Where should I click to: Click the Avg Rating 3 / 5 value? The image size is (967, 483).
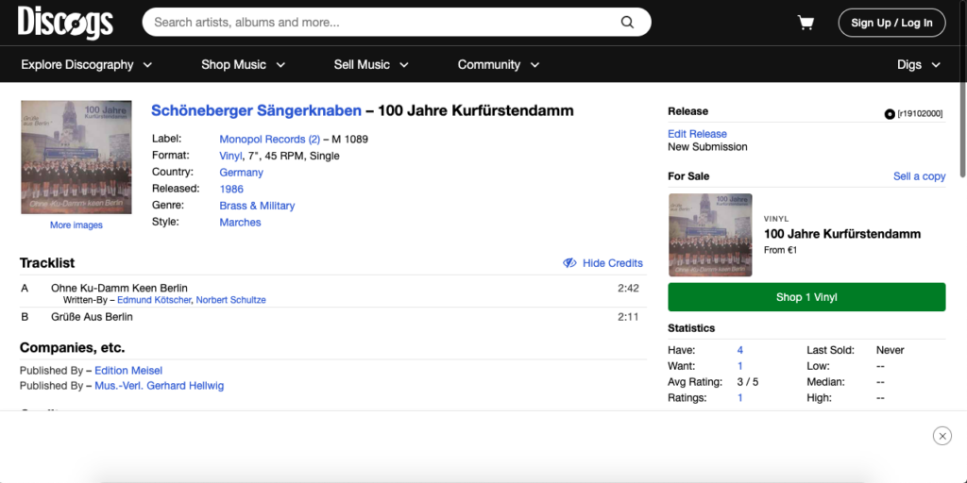pyautogui.click(x=748, y=382)
